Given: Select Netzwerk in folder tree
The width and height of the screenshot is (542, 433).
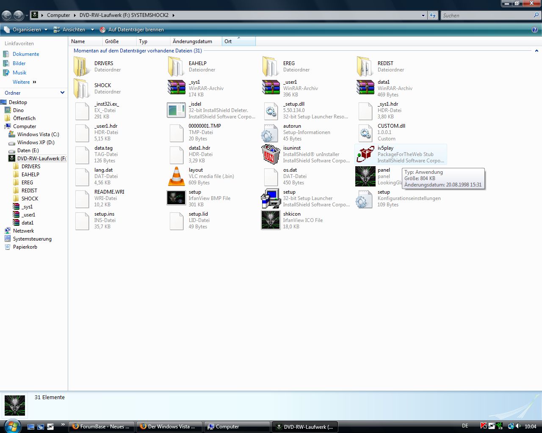Looking at the screenshot, I should pos(23,231).
